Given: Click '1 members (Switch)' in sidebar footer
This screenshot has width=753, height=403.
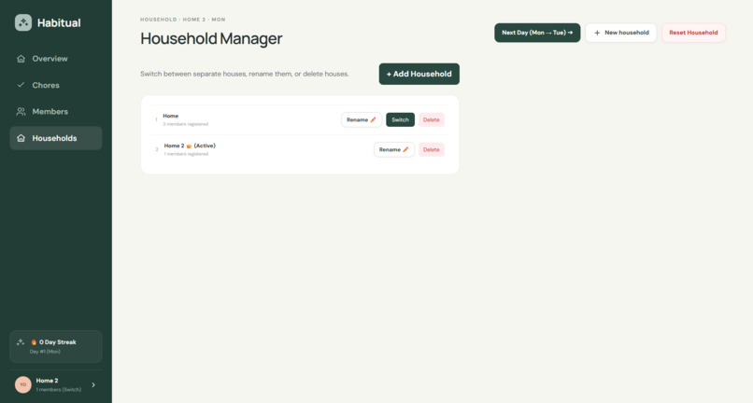Looking at the screenshot, I should pyautogui.click(x=59, y=390).
